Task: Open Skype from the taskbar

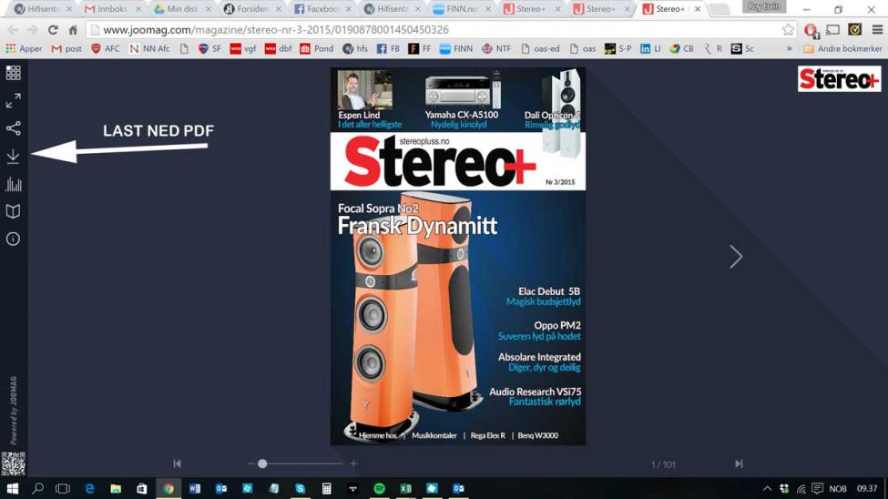Action: coord(301,488)
